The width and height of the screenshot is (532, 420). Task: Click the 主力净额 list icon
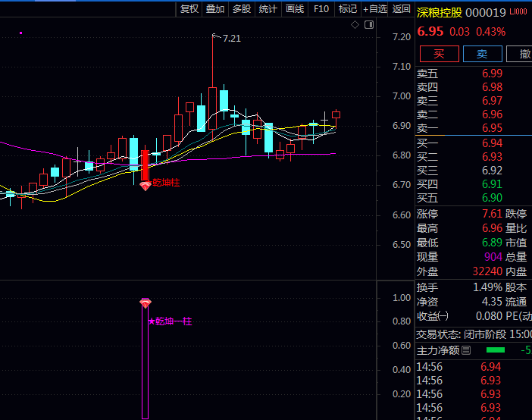[466, 350]
